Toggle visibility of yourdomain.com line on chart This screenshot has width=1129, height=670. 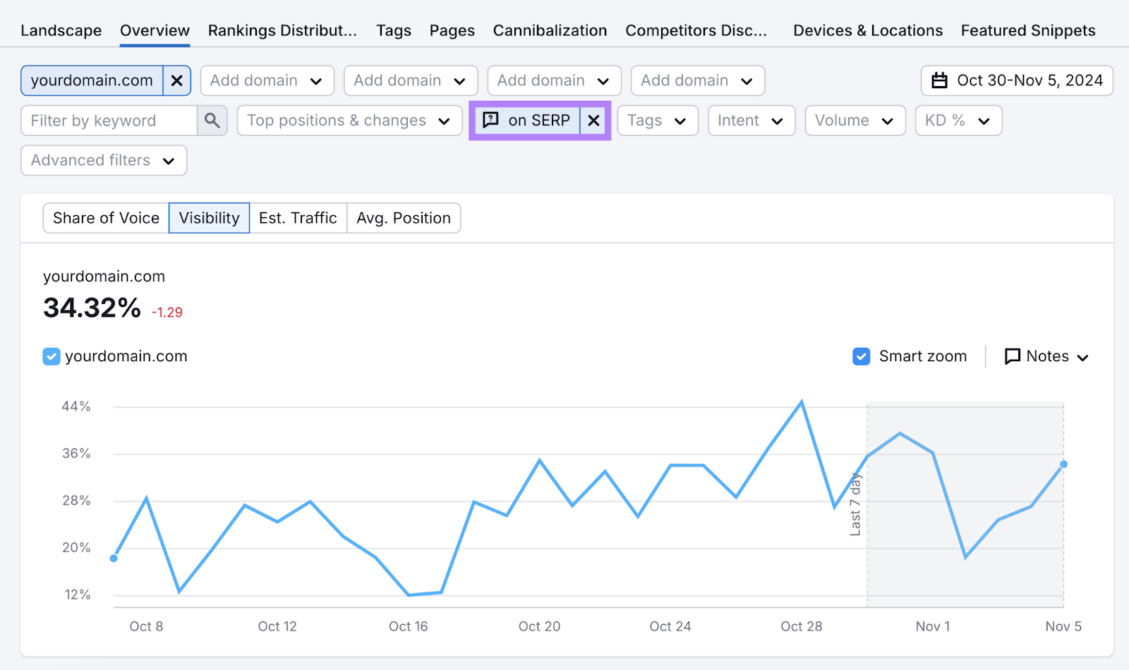pyautogui.click(x=51, y=356)
